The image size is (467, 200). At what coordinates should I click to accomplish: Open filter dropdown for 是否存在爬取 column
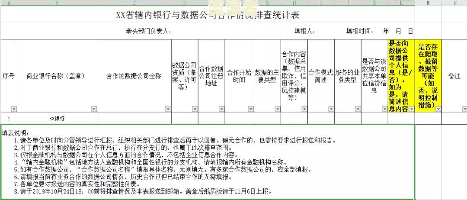click(438, 109)
